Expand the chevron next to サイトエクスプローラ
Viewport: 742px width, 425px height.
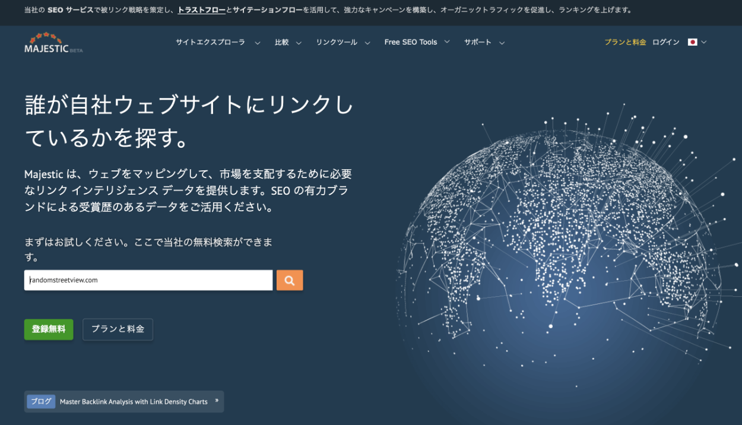pyautogui.click(x=258, y=43)
